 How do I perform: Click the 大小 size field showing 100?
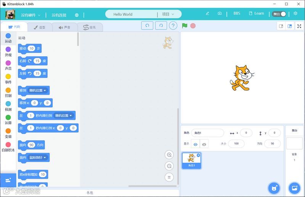(236, 144)
